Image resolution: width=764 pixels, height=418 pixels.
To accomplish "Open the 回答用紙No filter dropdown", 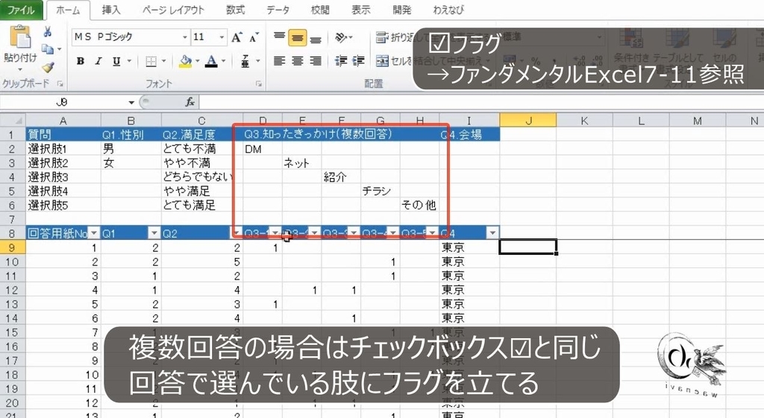I will tap(95, 233).
